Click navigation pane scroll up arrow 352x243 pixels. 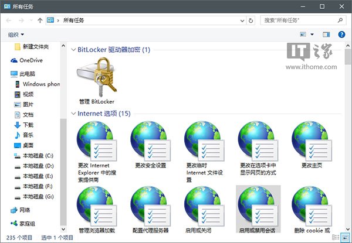point(63,46)
